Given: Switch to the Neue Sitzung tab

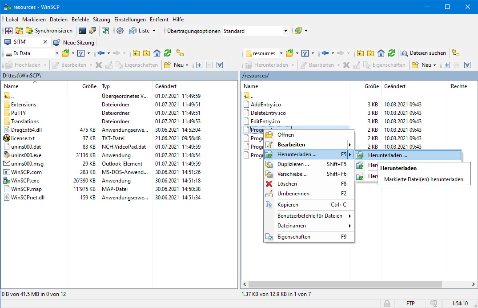Looking at the screenshot, I should click(x=74, y=42).
